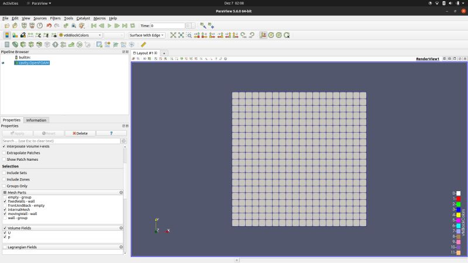The image size is (468, 263).
Task: Open Activities overview in top bar
Action: [11, 4]
